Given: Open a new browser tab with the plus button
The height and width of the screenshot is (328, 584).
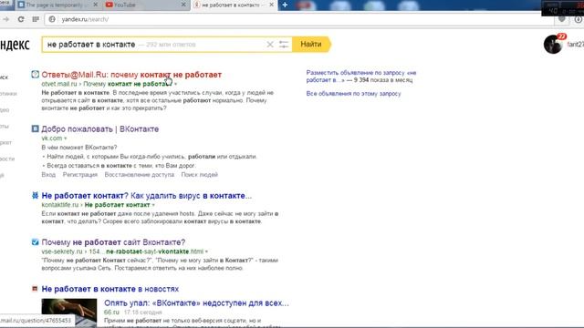Looking at the screenshot, I should click(x=285, y=5).
